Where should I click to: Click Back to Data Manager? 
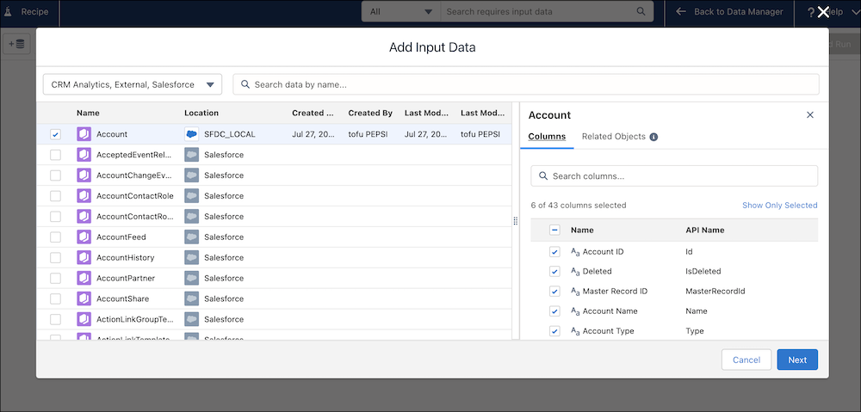coord(729,11)
